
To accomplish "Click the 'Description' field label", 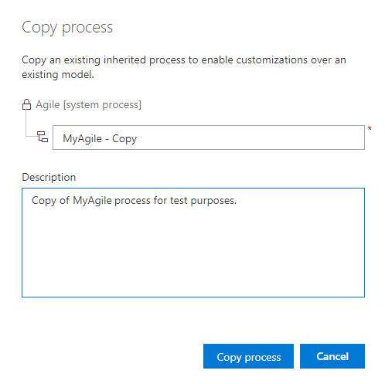I will tap(49, 177).
